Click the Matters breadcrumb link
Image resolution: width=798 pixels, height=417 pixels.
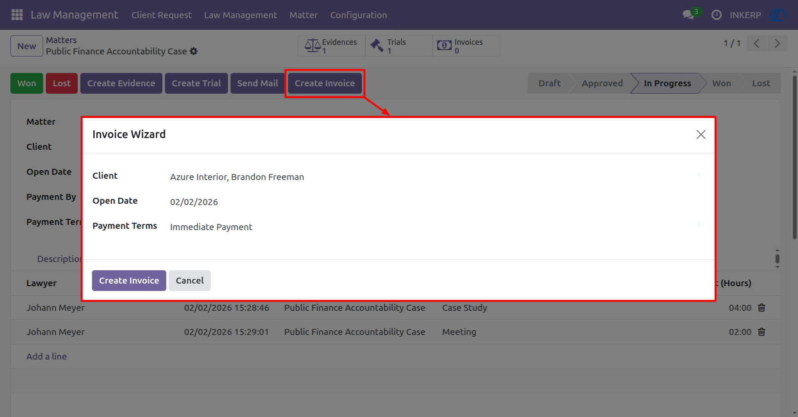[x=61, y=40]
